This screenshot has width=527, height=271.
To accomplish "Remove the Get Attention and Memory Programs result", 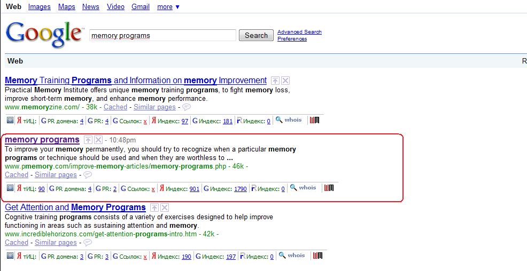I will coord(164,208).
